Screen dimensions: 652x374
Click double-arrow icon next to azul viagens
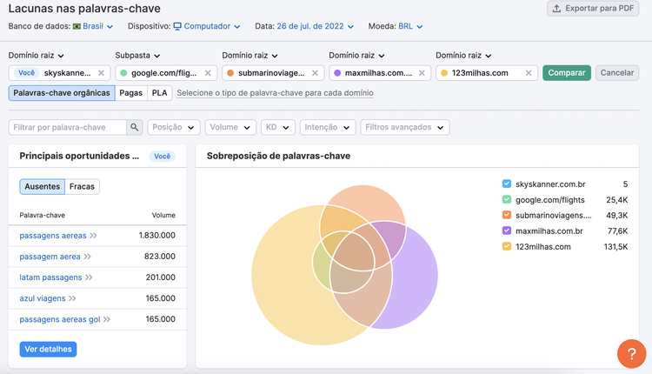click(72, 298)
